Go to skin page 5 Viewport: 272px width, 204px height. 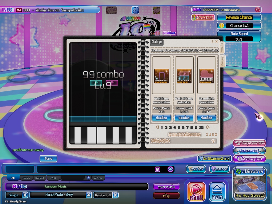(x=179, y=128)
